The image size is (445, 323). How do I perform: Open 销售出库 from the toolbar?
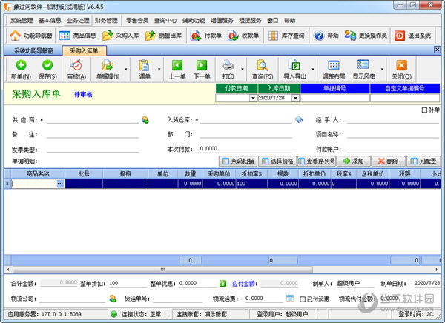(163, 36)
